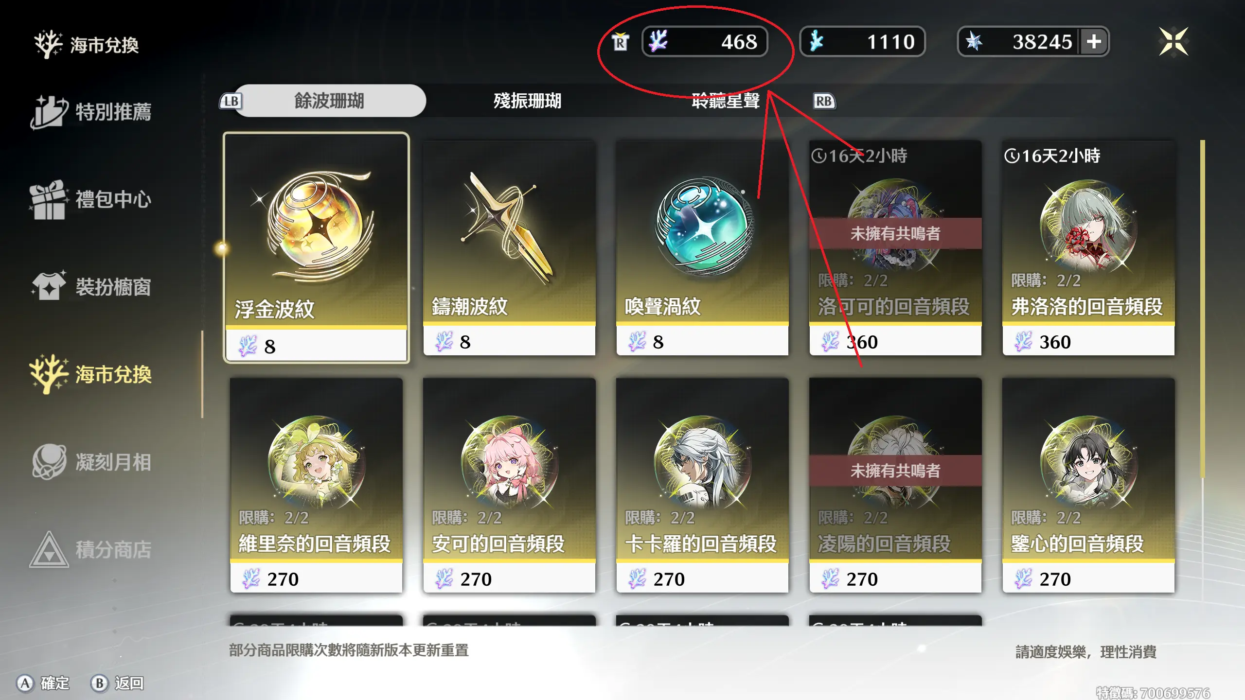This screenshot has height=700, width=1245.
Task: Select the 浮金波紋 item card
Action: 316,248
